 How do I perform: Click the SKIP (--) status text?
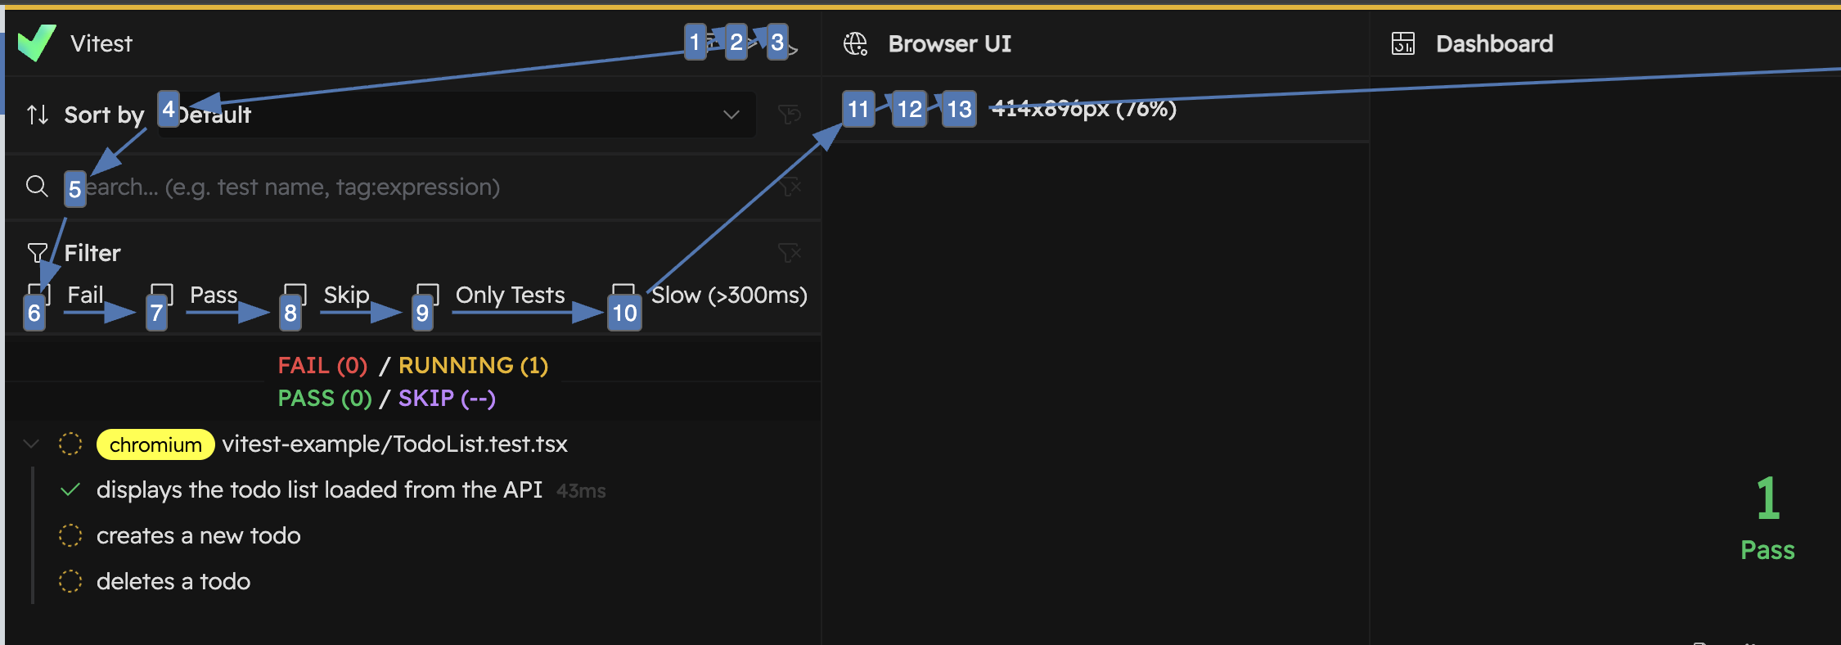point(447,399)
